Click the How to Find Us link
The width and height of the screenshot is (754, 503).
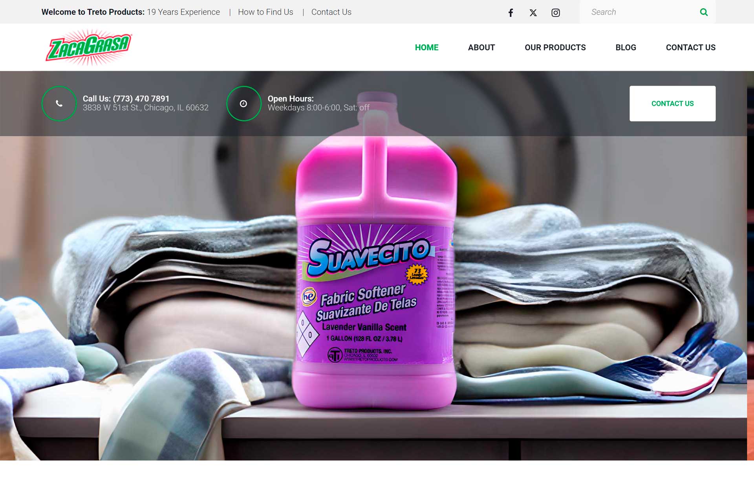[x=265, y=12]
